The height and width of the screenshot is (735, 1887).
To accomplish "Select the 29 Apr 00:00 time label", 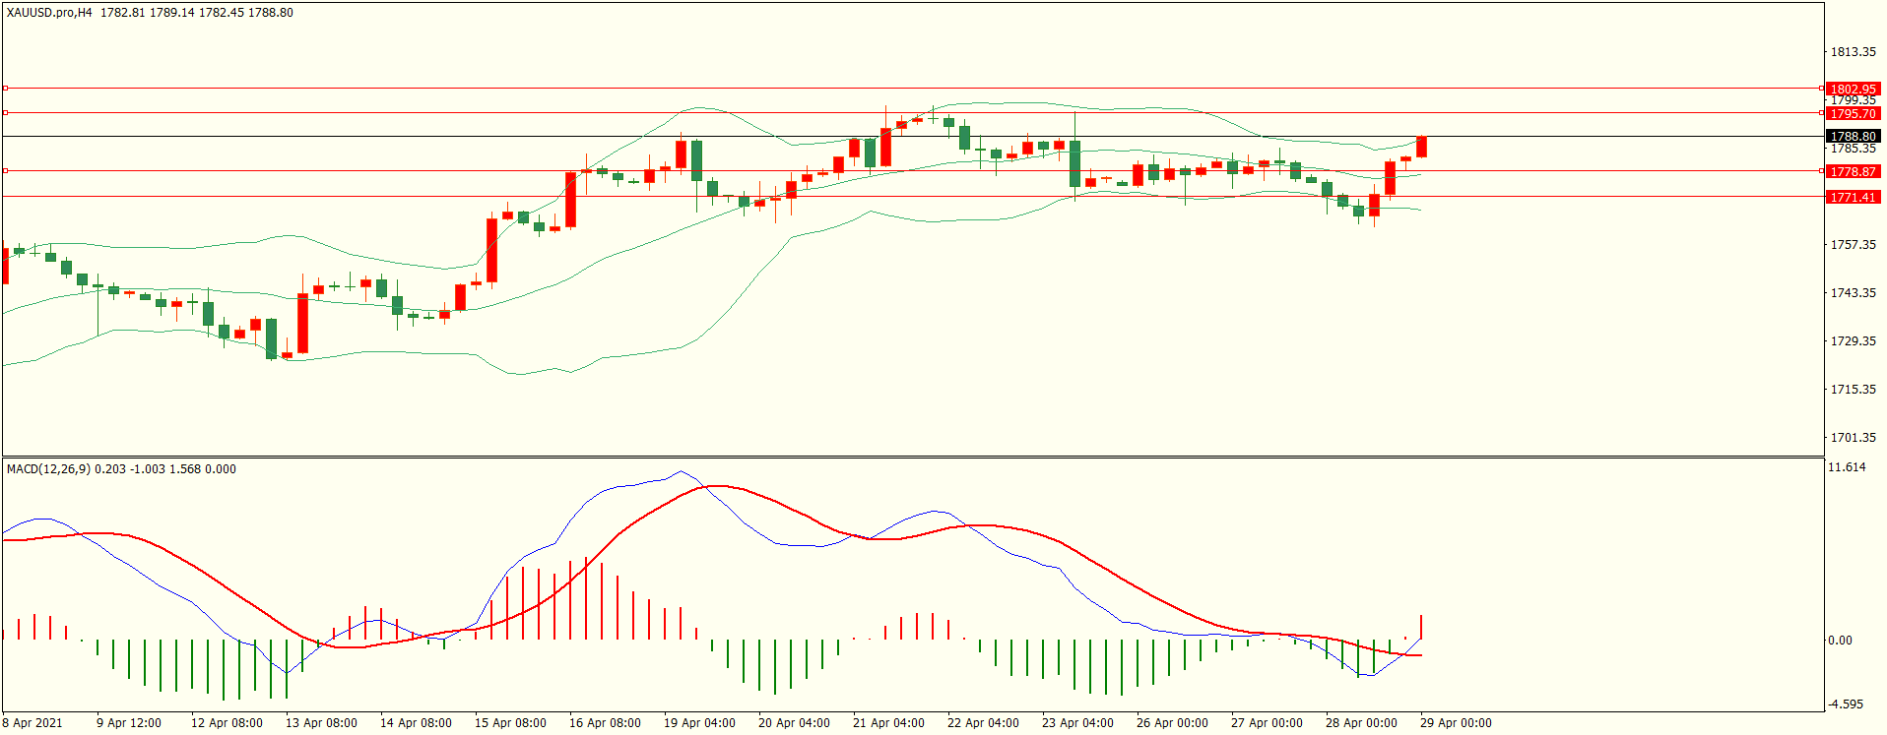I will (x=1455, y=723).
